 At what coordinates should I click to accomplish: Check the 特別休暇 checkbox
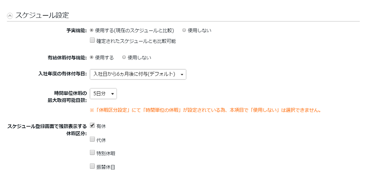[x=92, y=153]
